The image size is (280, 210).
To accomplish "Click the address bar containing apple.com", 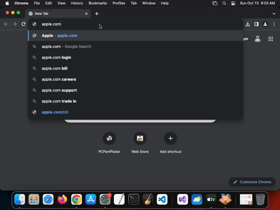I will tap(136, 24).
